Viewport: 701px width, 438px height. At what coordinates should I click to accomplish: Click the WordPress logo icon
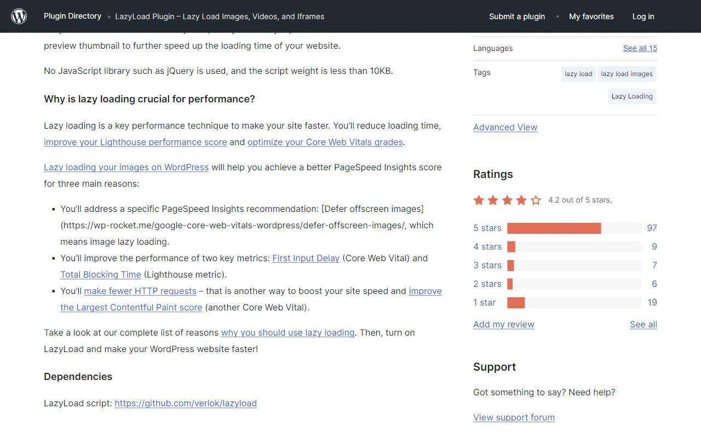point(19,16)
